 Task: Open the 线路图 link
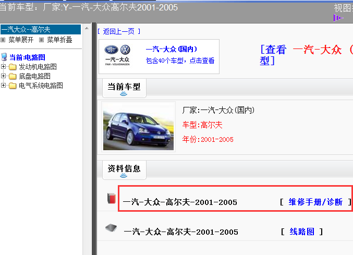pyautogui.click(x=302, y=232)
